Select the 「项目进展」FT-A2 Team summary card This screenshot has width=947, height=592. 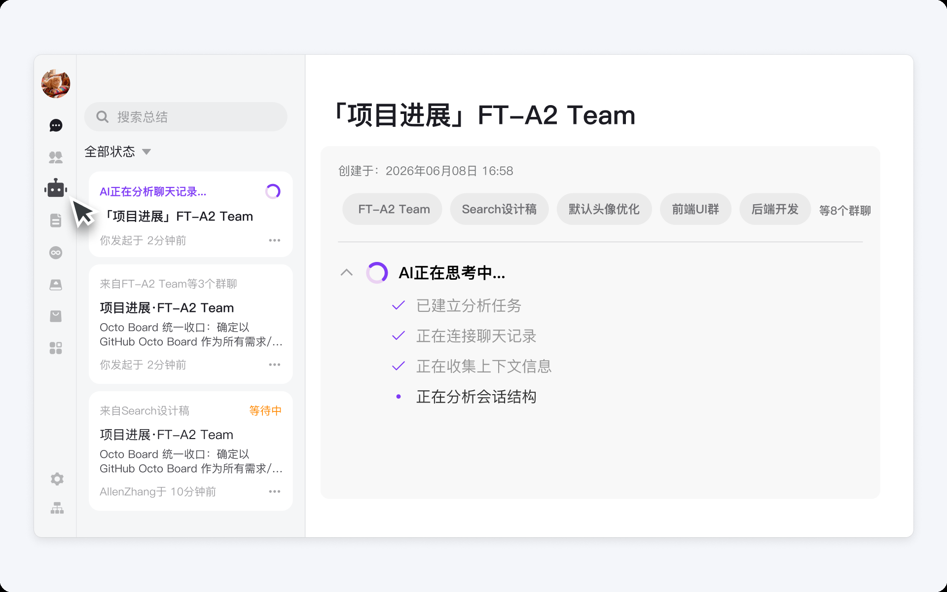point(190,214)
